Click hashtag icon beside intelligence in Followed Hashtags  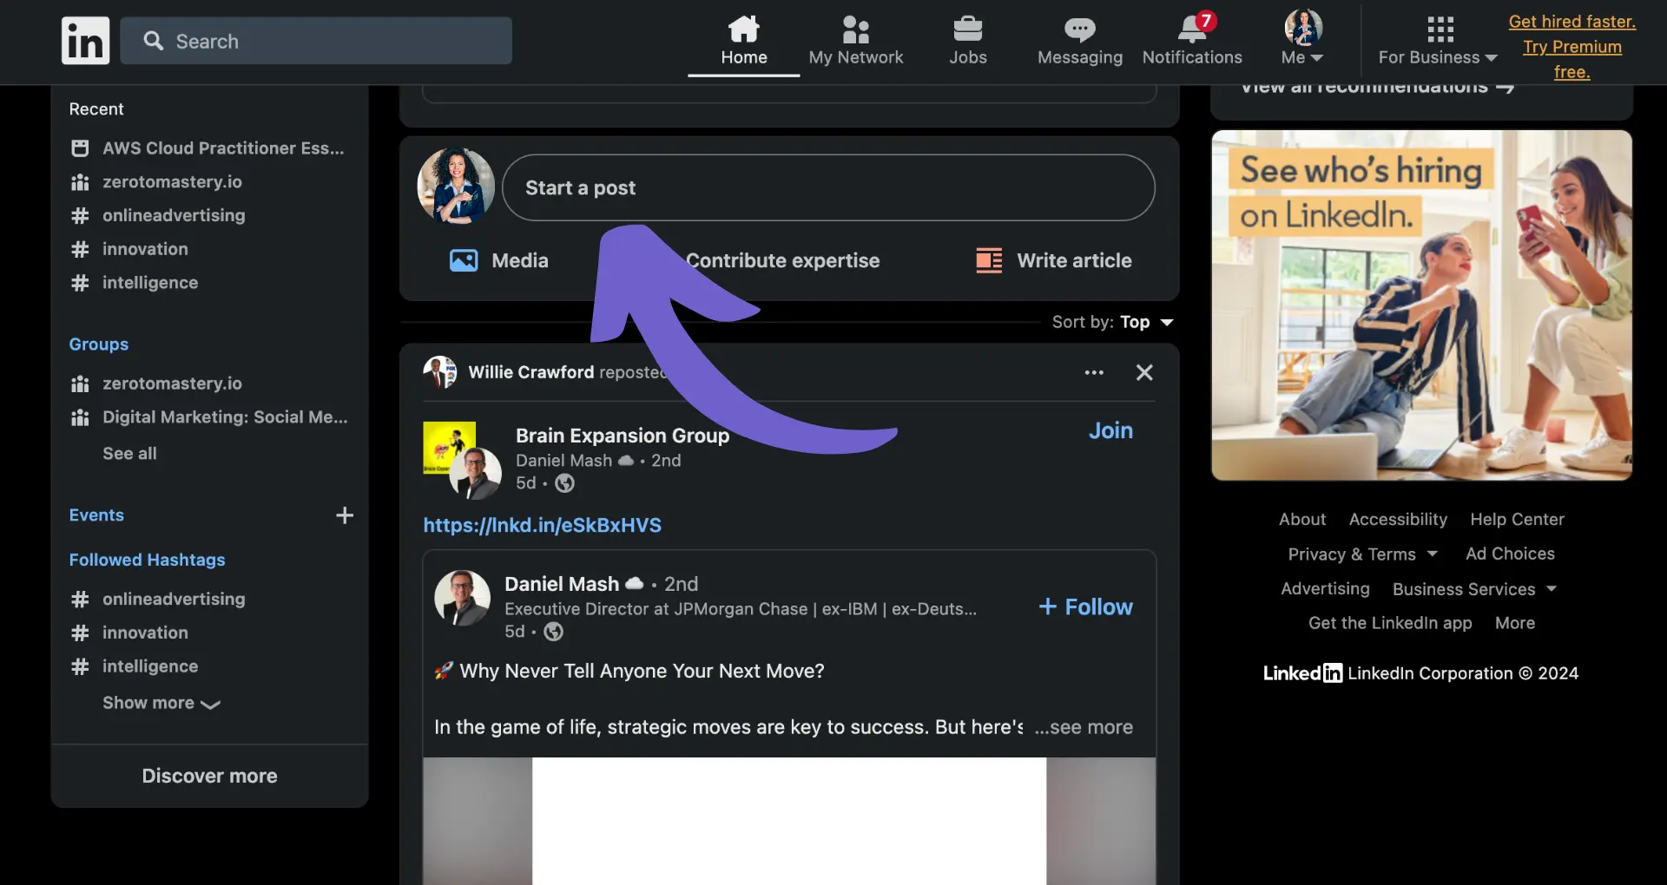coord(80,666)
